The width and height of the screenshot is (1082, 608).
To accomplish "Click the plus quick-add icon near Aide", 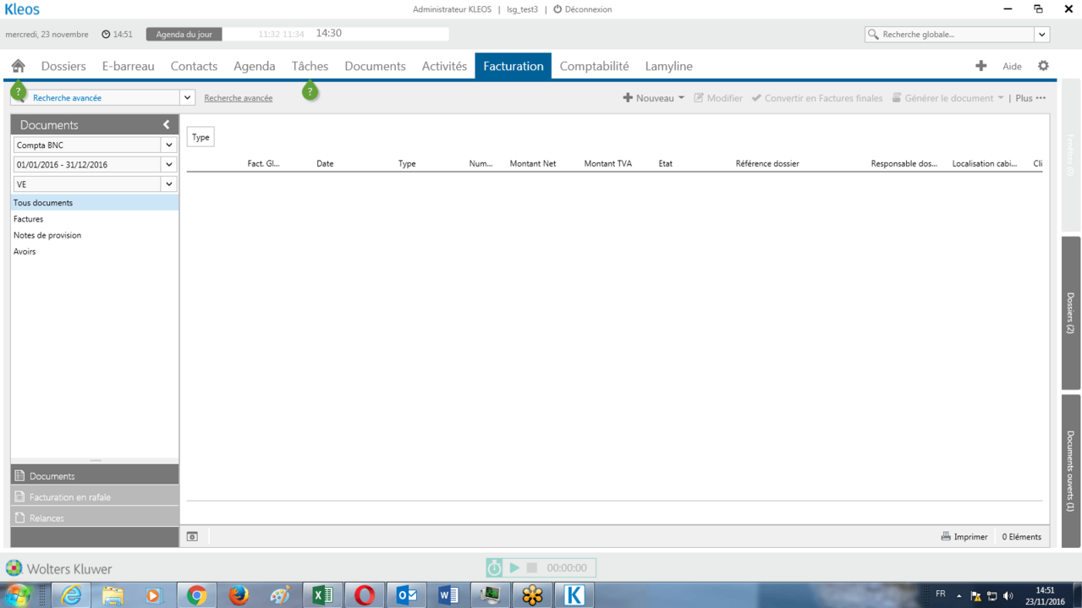I will coord(980,66).
